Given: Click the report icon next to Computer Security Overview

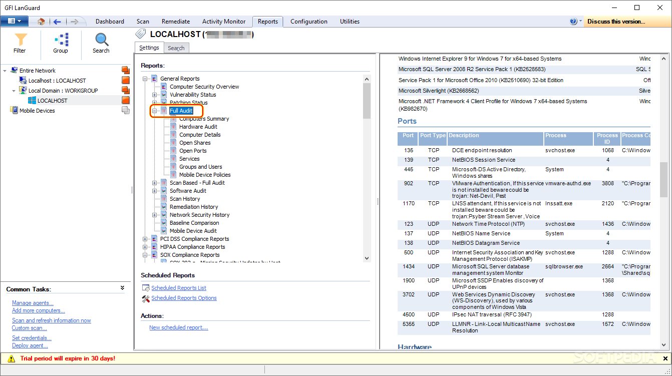Looking at the screenshot, I should pos(163,87).
